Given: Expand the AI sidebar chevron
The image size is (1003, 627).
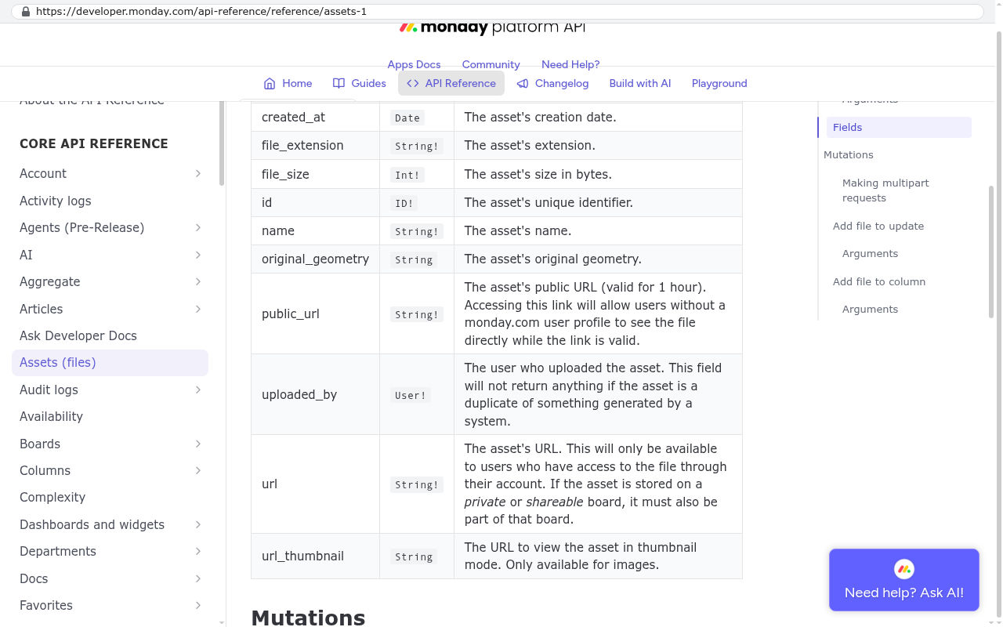Looking at the screenshot, I should pos(198,255).
